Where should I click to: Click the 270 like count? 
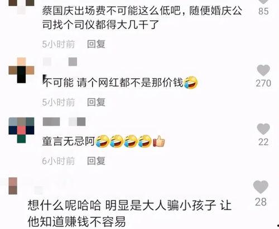[263, 83]
